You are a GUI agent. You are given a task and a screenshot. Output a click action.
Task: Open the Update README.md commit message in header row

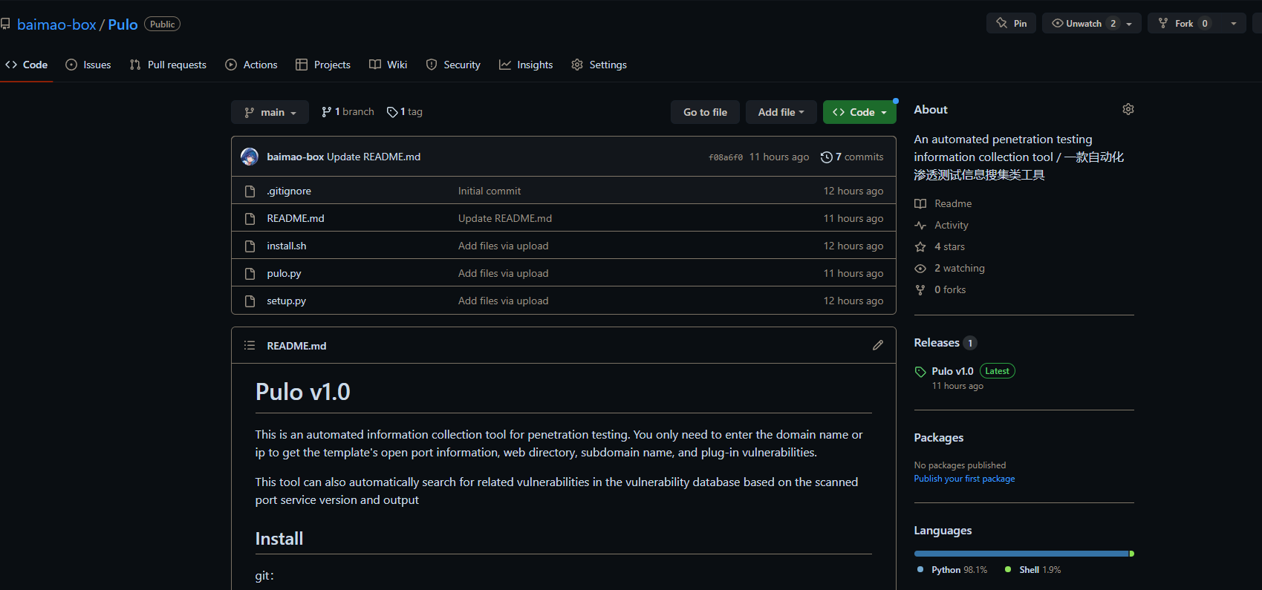click(x=374, y=157)
